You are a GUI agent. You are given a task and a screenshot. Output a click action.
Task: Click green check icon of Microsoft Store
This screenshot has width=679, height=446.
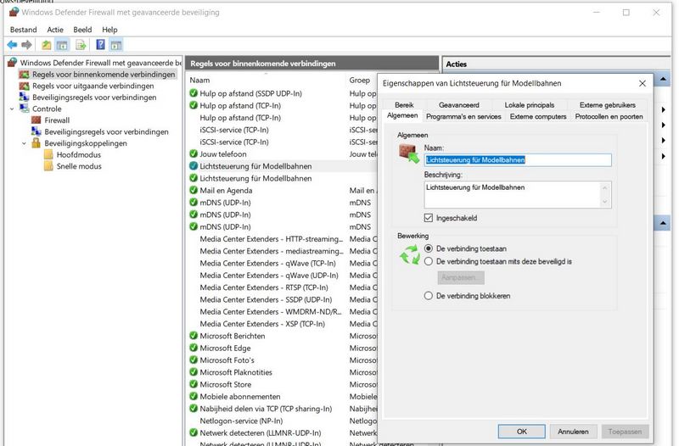[194, 384]
